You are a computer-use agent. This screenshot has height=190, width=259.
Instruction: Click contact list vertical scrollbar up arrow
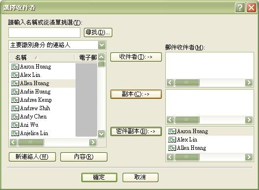pos(101,57)
